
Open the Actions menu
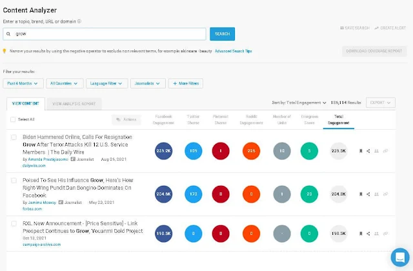tap(126, 119)
